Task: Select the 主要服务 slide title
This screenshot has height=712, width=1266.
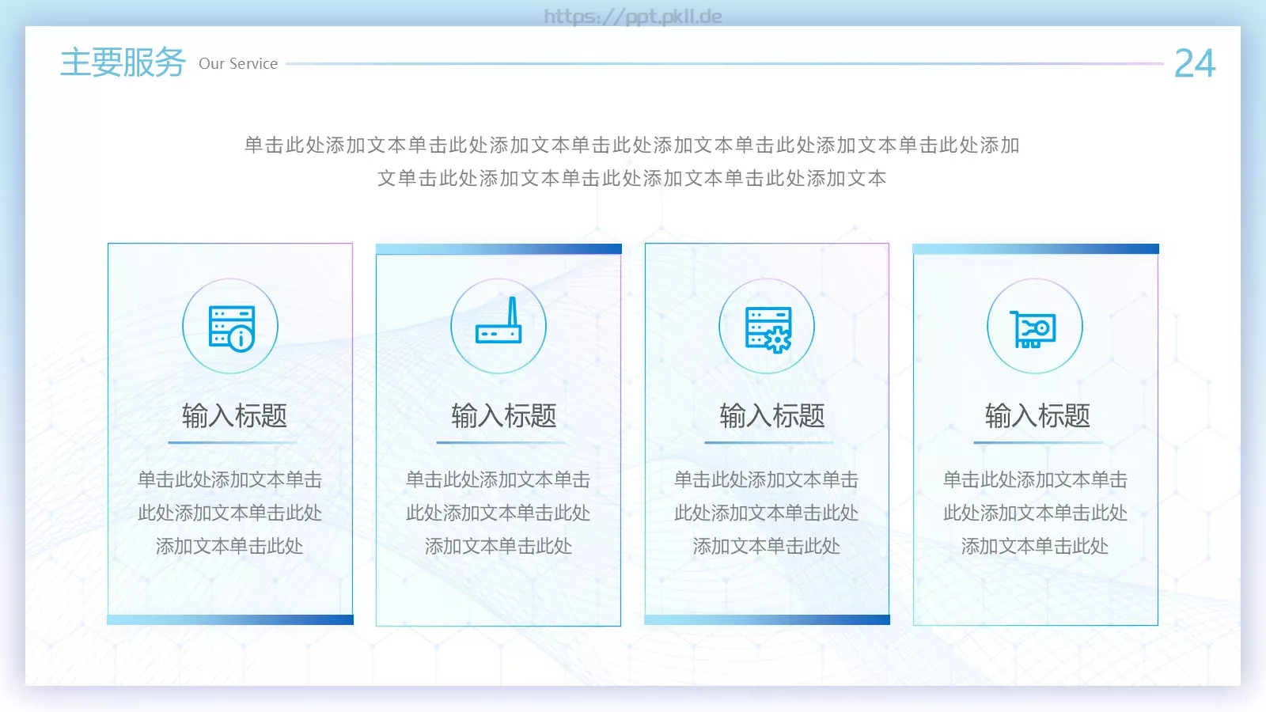Action: tap(123, 62)
